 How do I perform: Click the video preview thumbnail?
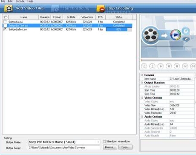point(168,37)
